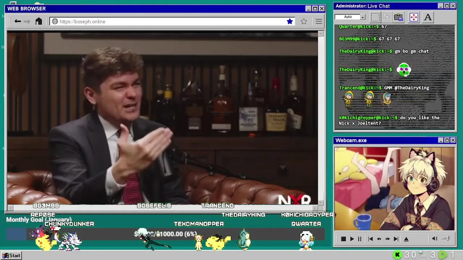The image size is (463, 260).
Task: Click the QWARTER character sprite
Action: pos(306,240)
